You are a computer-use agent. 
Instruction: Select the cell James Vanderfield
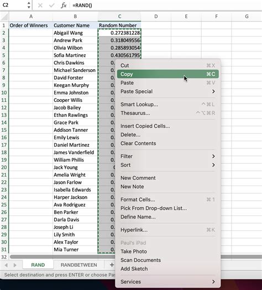coord(75,152)
